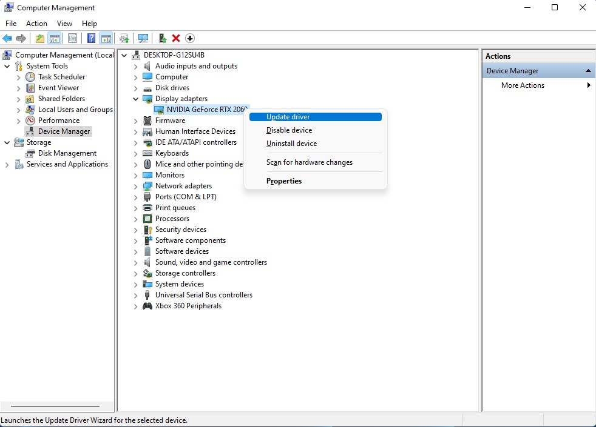Click IDE ATA/ATAPI controllers icon
The image size is (596, 427).
click(147, 142)
